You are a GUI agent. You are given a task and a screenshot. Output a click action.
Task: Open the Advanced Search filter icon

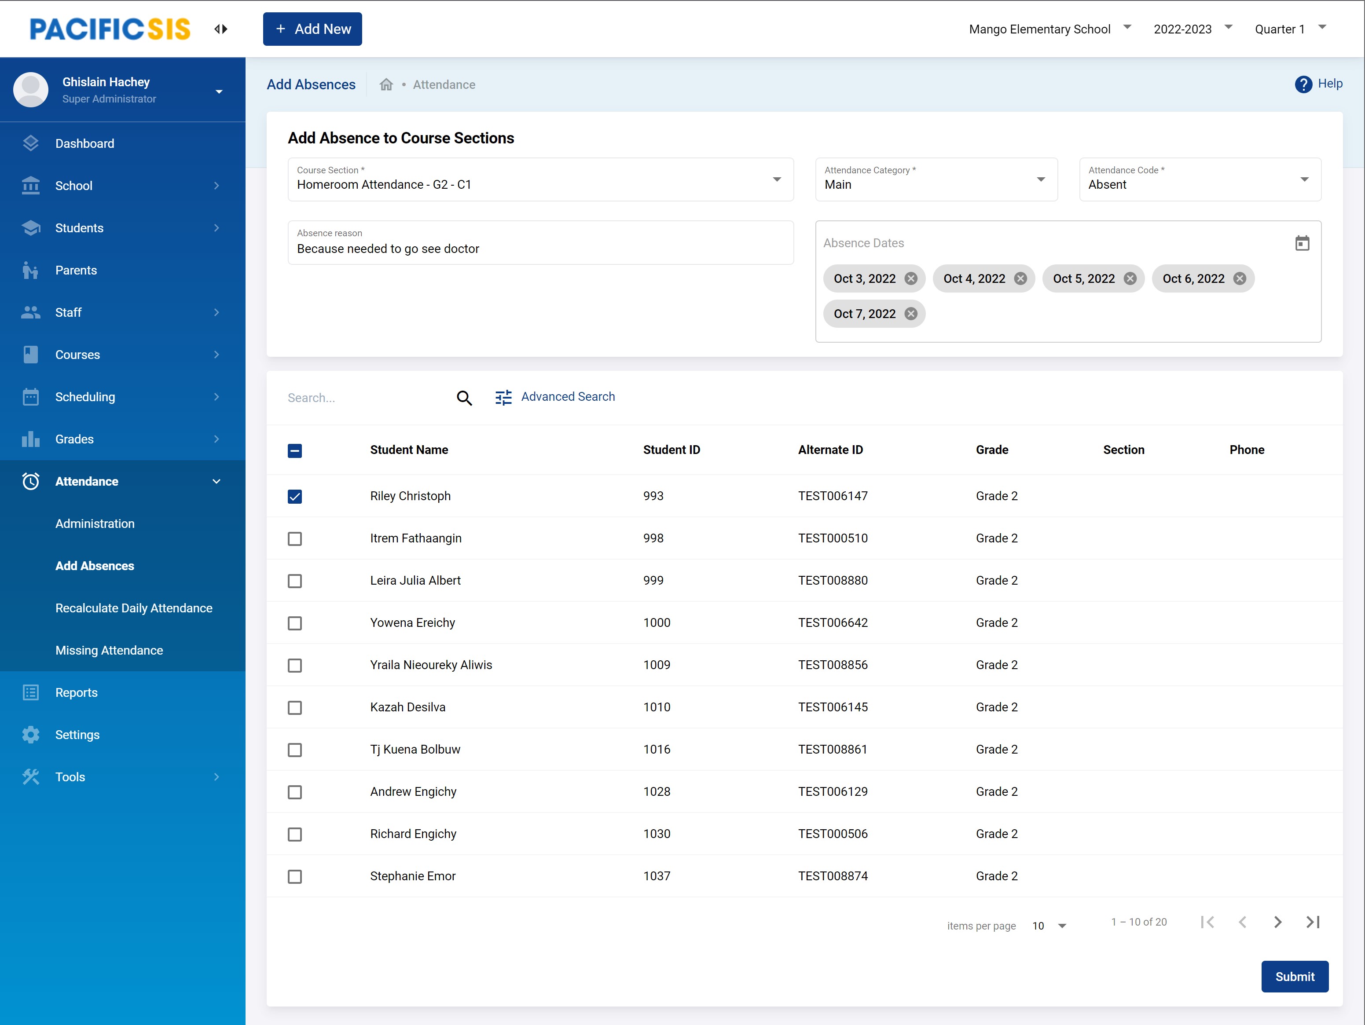coord(503,397)
